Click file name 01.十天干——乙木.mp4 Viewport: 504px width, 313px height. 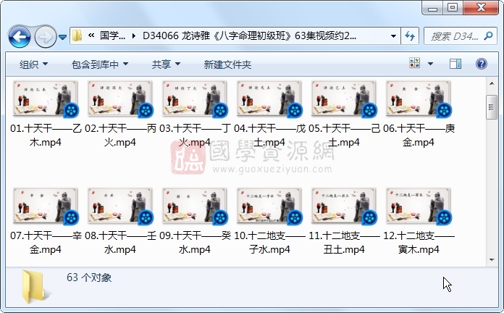pos(46,135)
